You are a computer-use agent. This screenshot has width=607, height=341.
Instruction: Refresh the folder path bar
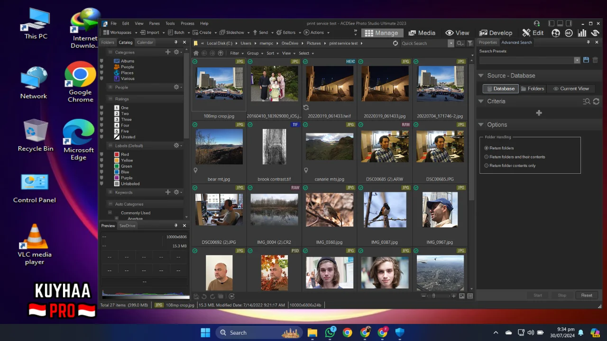click(395, 43)
